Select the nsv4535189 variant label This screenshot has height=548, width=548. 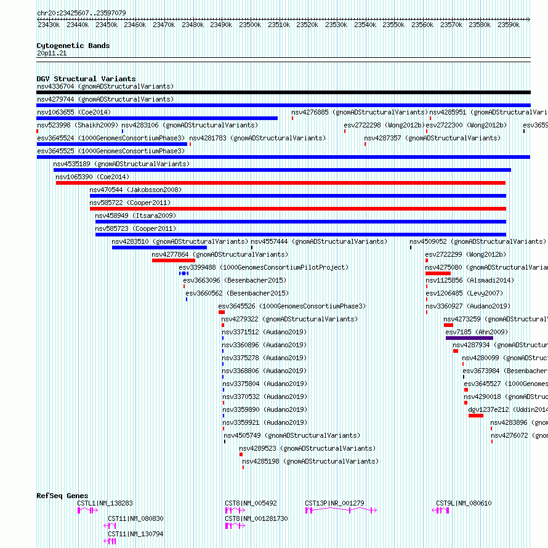coord(121,164)
